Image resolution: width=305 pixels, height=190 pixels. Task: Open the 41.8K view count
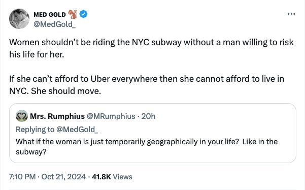tap(101, 177)
